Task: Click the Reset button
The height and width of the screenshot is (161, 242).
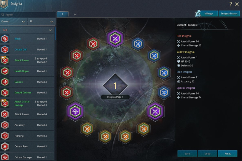Action: pyautogui.click(x=228, y=154)
